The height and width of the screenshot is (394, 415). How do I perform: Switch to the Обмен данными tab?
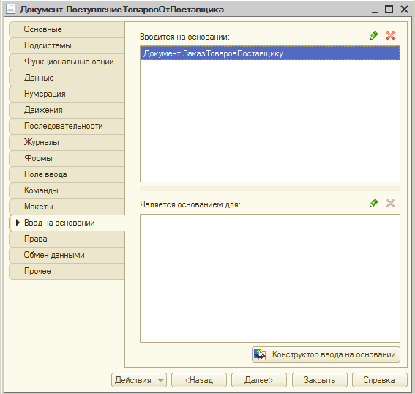[x=67, y=255]
